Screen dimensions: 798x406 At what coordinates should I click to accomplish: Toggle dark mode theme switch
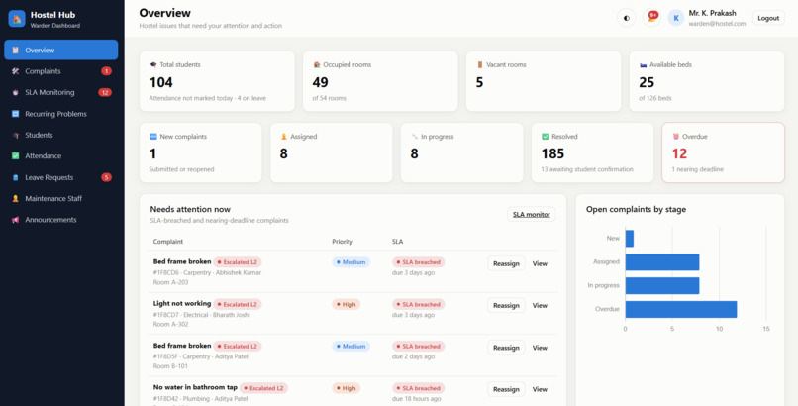627,18
